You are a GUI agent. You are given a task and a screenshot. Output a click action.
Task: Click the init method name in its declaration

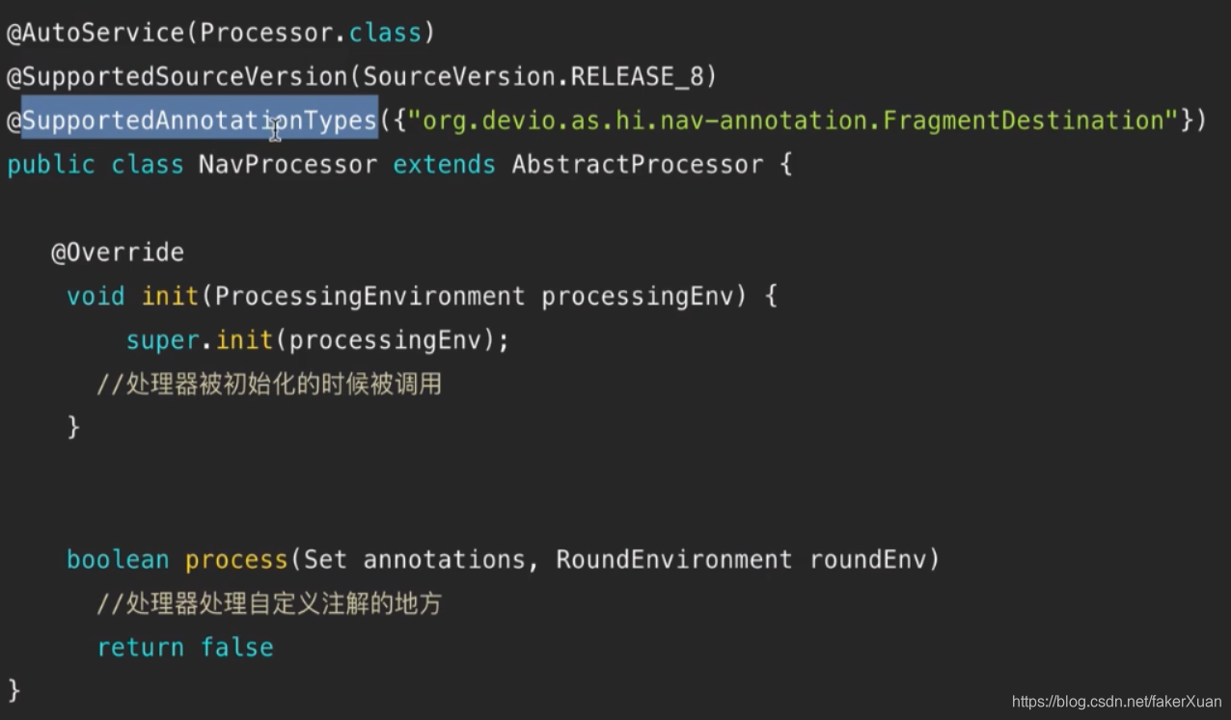pos(170,296)
